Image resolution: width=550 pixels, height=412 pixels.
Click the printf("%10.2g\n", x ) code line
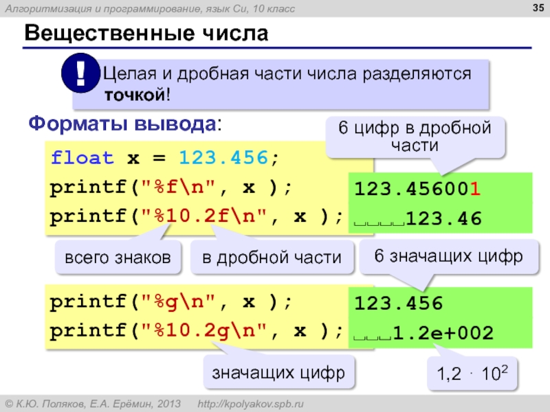click(x=196, y=332)
